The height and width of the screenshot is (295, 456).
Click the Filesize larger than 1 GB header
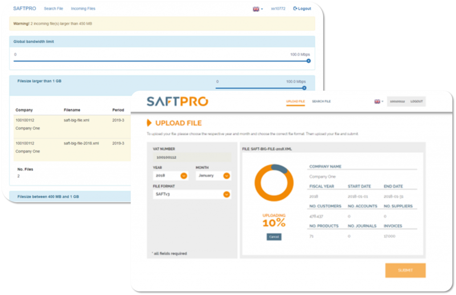[x=39, y=81]
